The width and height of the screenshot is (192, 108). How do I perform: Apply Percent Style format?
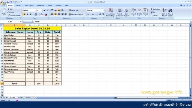[x=93, y=14]
